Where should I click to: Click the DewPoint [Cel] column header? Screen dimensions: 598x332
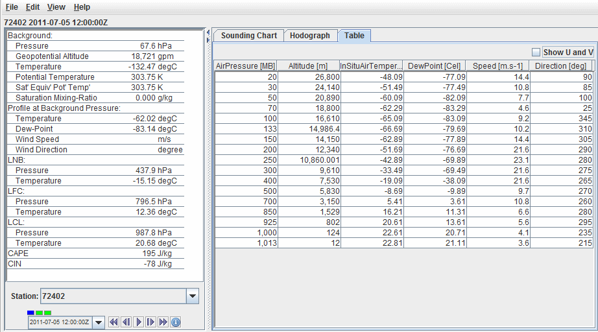coord(435,66)
